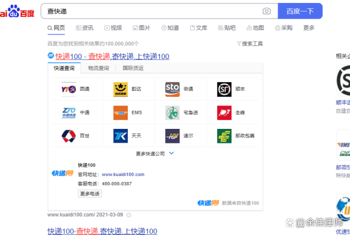Open 搜索工具 filter options
Viewport: 350px width, 235px height.
click(250, 44)
